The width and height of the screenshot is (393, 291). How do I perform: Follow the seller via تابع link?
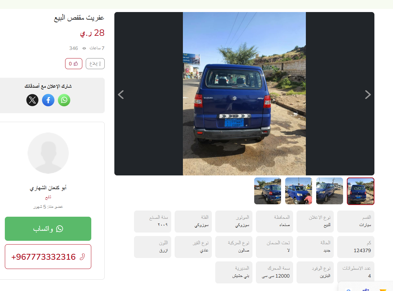click(x=48, y=197)
